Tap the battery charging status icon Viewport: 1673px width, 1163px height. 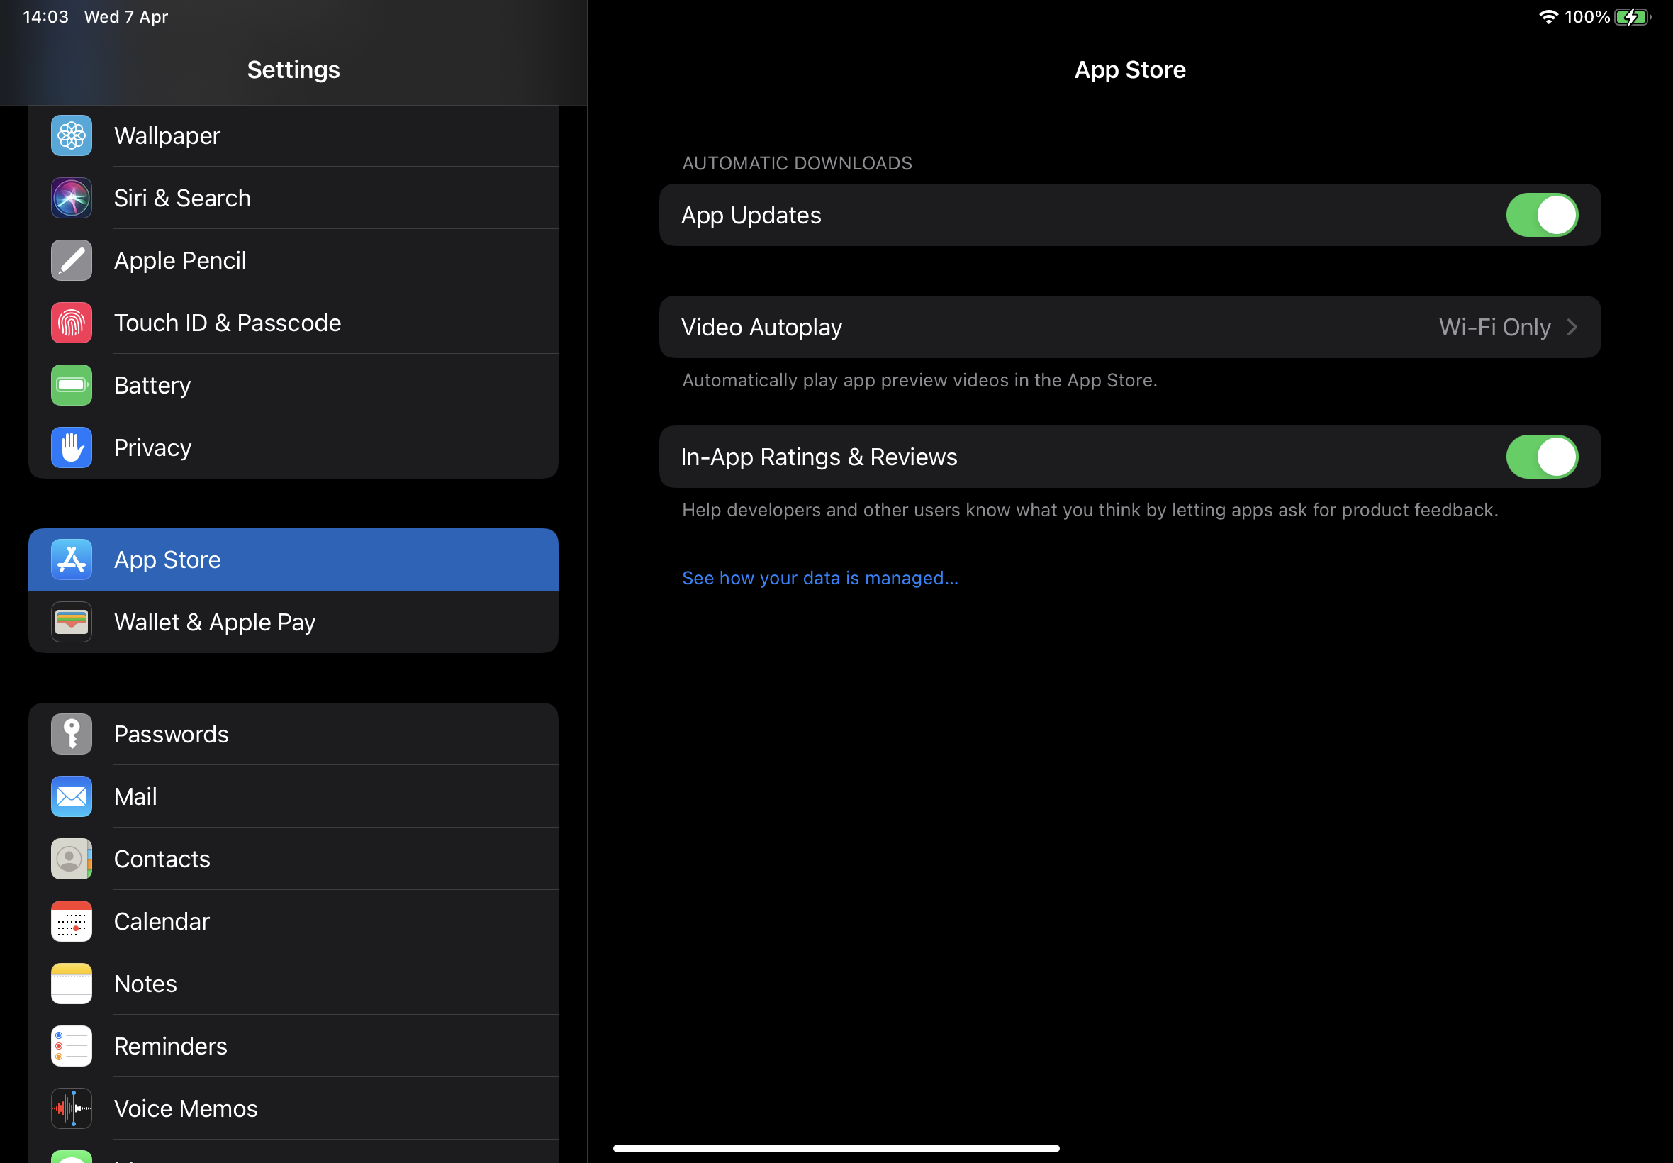(1632, 17)
